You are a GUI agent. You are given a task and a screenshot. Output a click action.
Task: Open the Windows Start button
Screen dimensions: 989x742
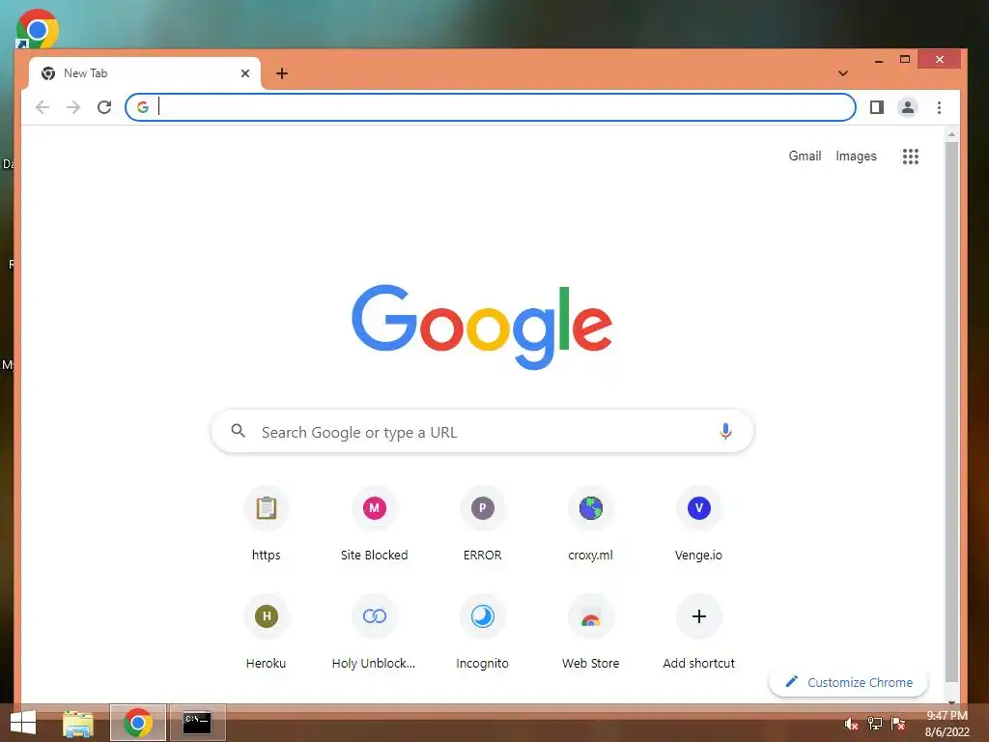point(23,723)
